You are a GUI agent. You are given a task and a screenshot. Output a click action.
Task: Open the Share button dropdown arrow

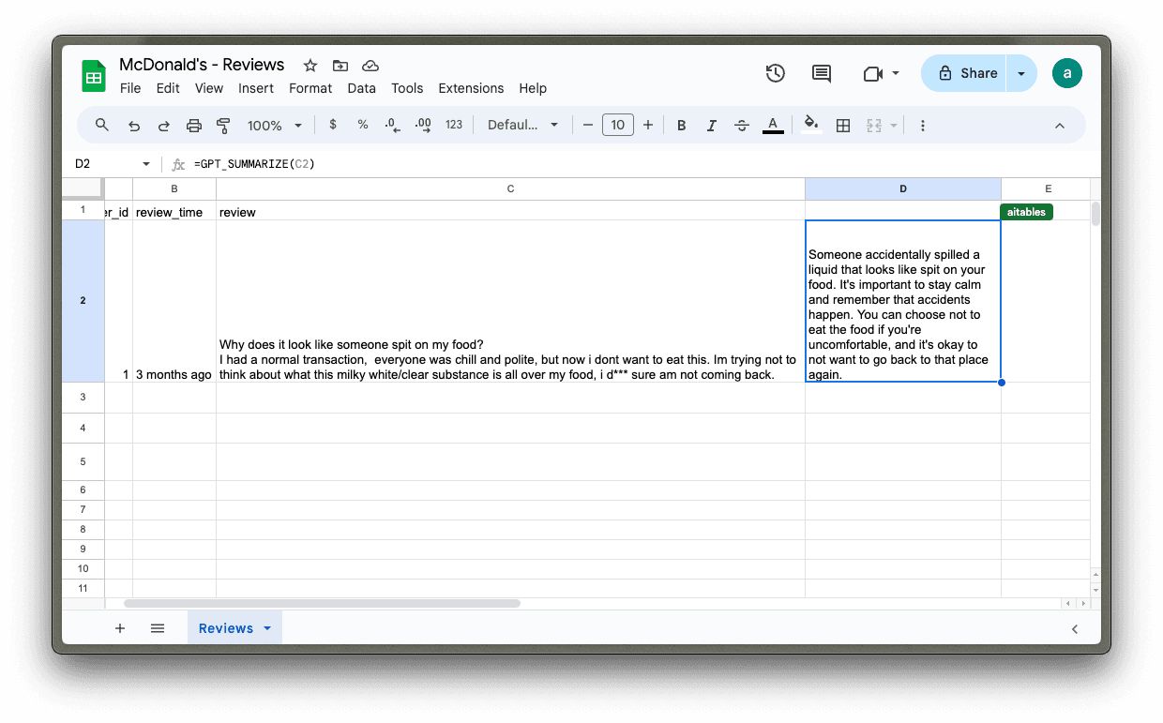tap(1021, 73)
